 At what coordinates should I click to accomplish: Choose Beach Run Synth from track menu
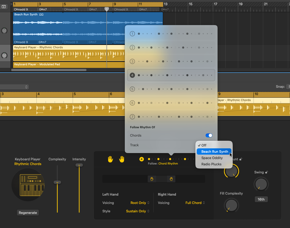pyautogui.click(x=214, y=152)
